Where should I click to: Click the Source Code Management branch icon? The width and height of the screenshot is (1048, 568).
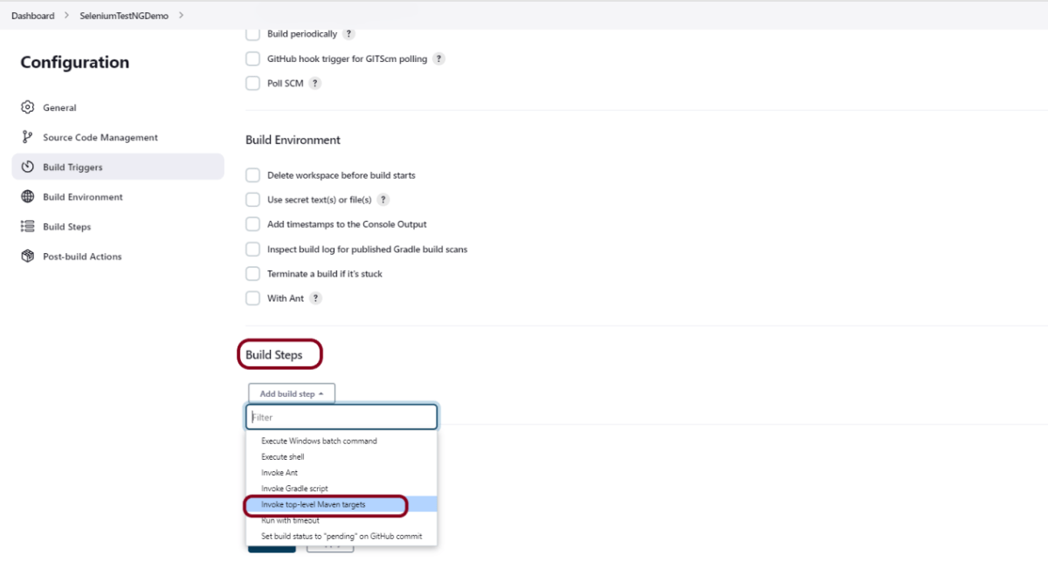[27, 137]
